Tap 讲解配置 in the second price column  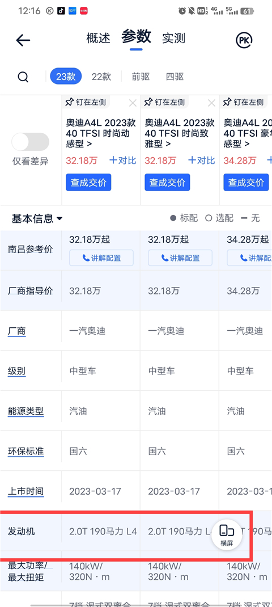click(x=180, y=258)
